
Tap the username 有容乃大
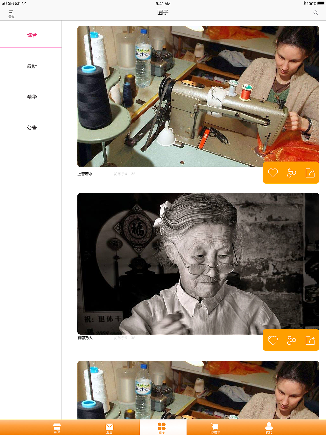click(85, 338)
